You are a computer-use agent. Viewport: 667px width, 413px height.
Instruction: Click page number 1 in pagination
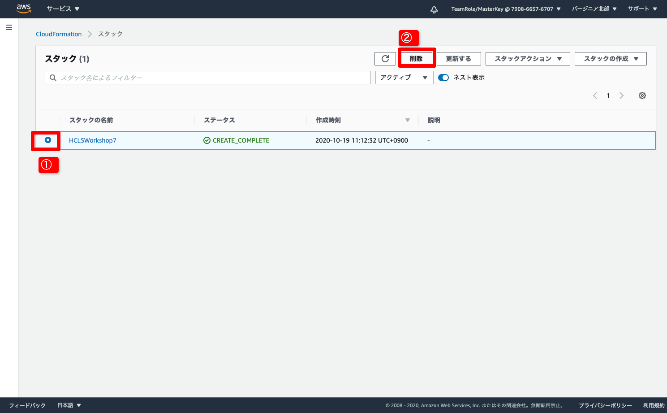point(608,96)
